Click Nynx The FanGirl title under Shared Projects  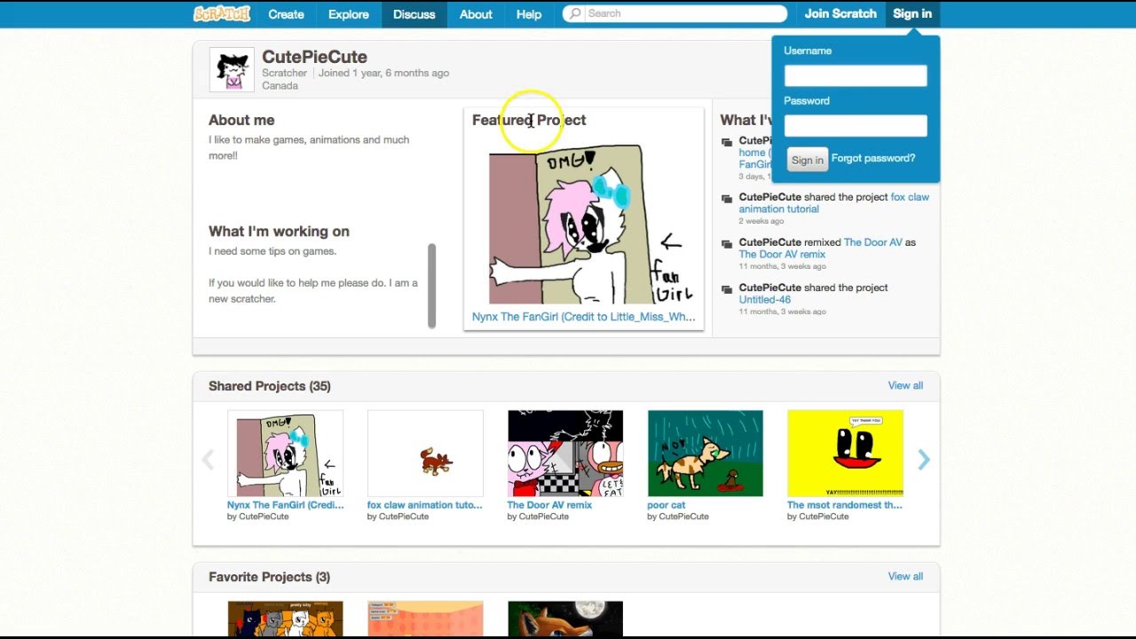285,505
